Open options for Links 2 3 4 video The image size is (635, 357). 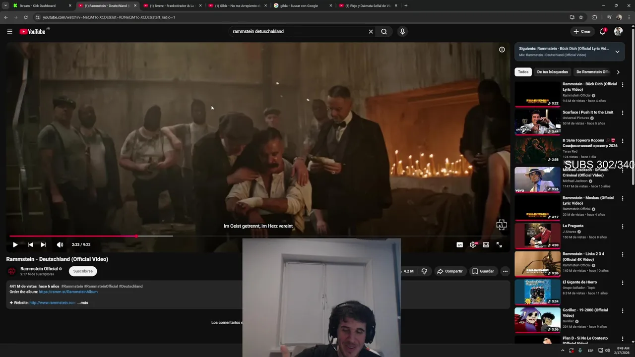(623, 255)
